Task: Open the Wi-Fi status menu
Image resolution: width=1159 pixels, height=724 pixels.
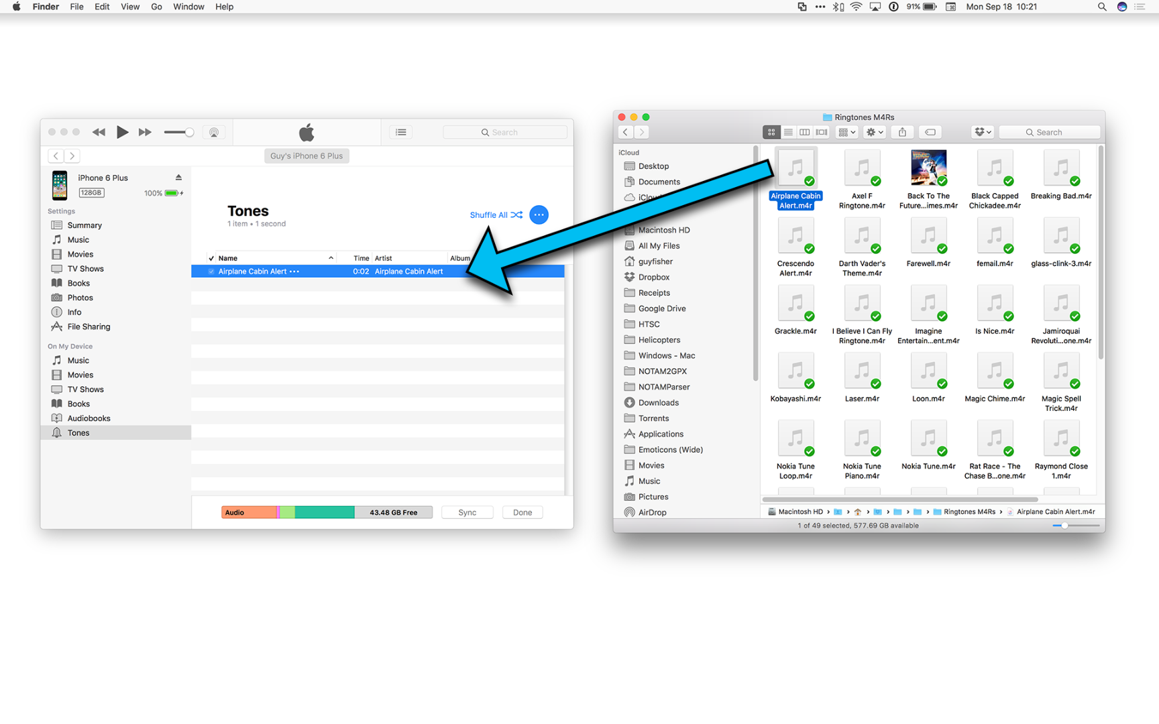Action: (x=857, y=7)
